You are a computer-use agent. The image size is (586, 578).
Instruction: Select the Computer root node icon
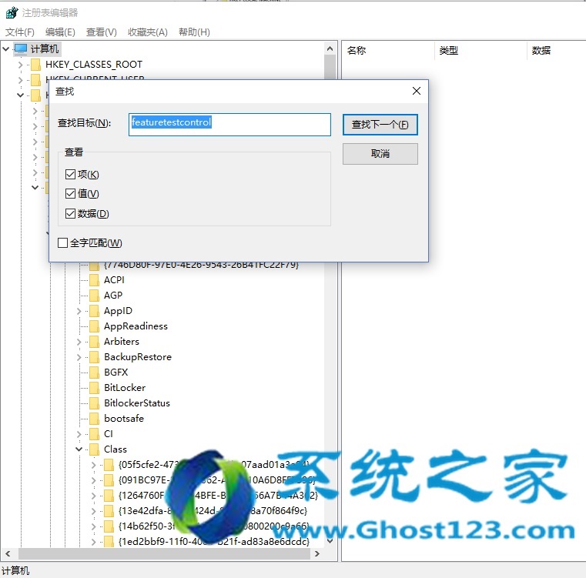click(x=21, y=49)
